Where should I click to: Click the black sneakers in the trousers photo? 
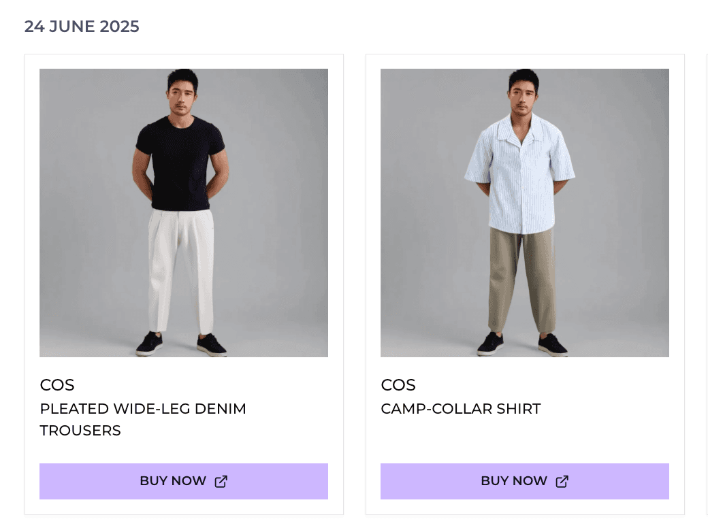pyautogui.click(x=150, y=344)
